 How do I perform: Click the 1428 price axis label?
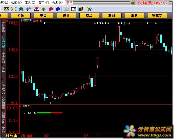[13, 50]
